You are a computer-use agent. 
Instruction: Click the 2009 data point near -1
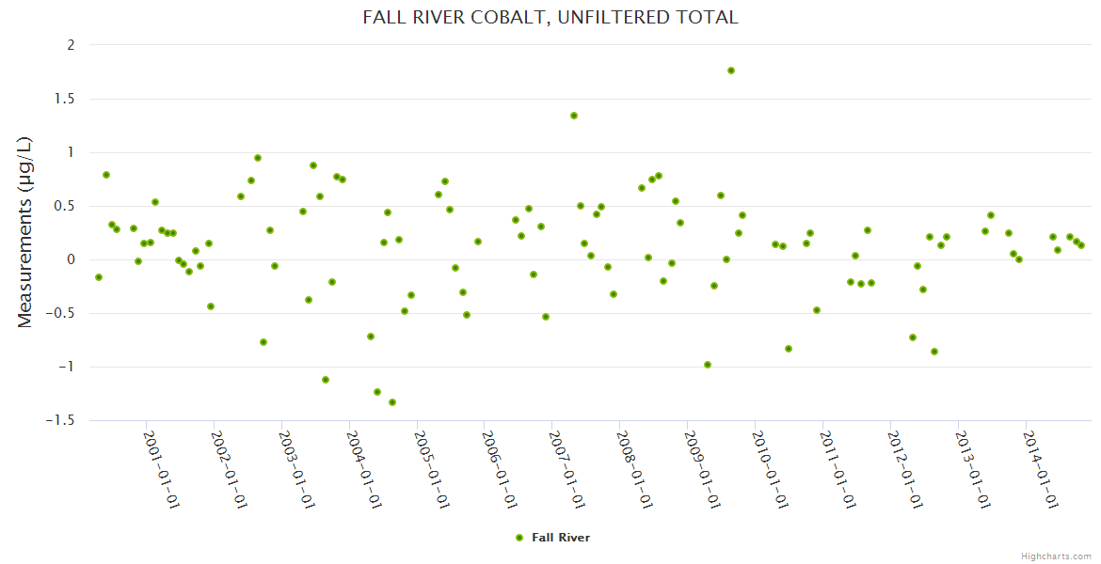708,365
